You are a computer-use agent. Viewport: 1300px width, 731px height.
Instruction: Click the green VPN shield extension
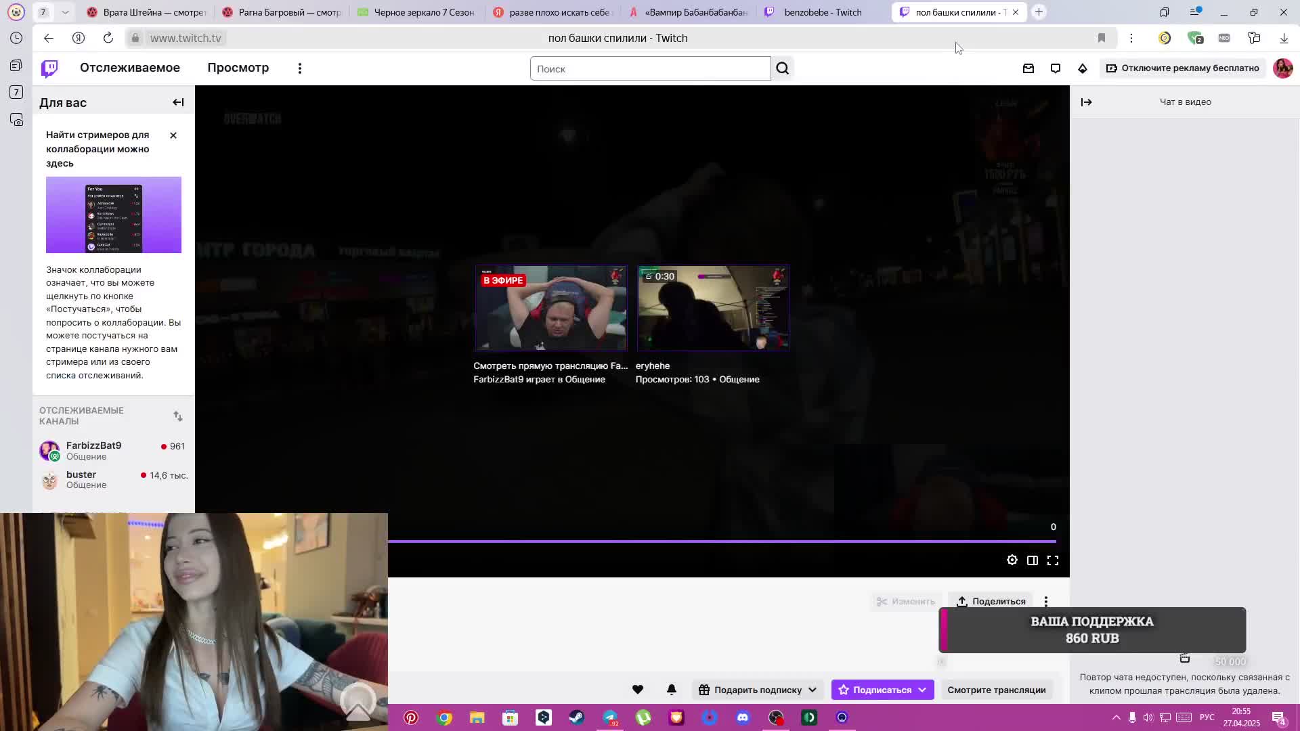pyautogui.click(x=1194, y=39)
